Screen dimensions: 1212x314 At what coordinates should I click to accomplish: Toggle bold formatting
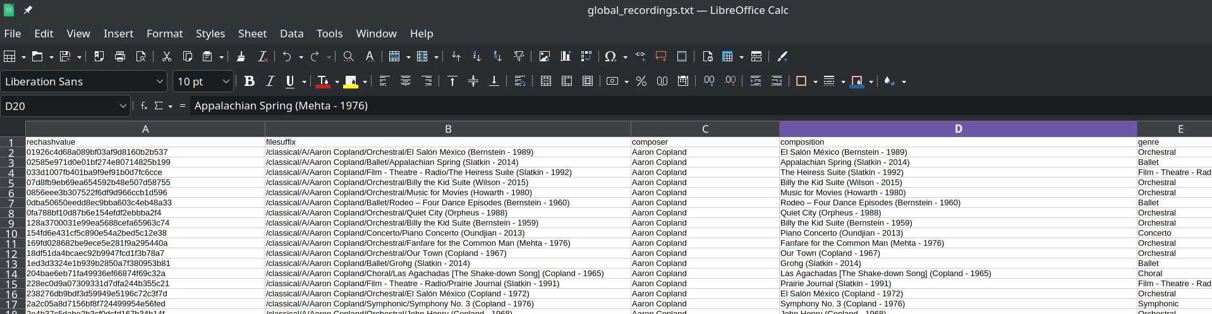249,82
